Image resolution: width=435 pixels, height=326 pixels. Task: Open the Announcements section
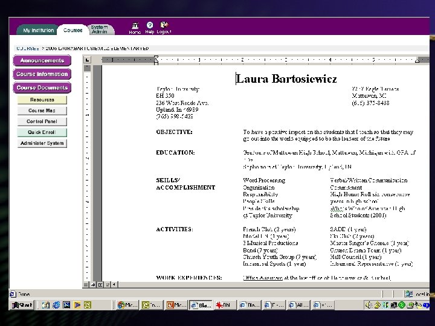[42, 60]
